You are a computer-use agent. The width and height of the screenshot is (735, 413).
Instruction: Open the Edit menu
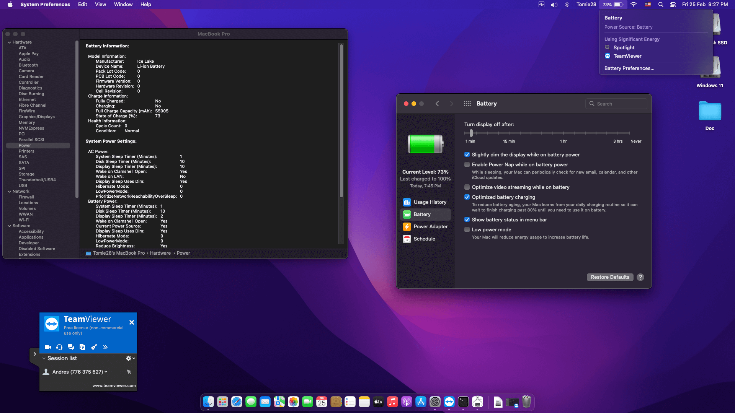[x=82, y=5]
